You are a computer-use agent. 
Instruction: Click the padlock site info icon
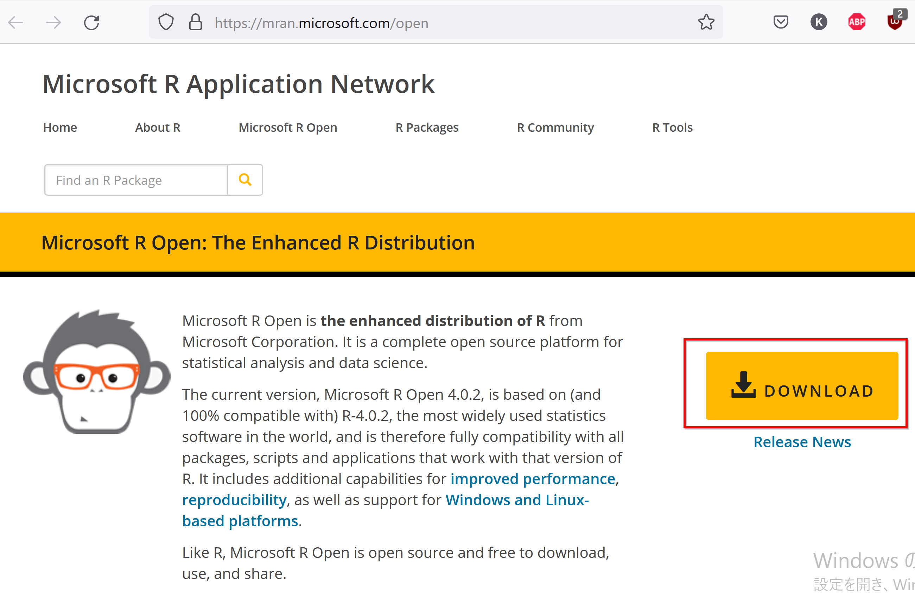click(x=195, y=22)
